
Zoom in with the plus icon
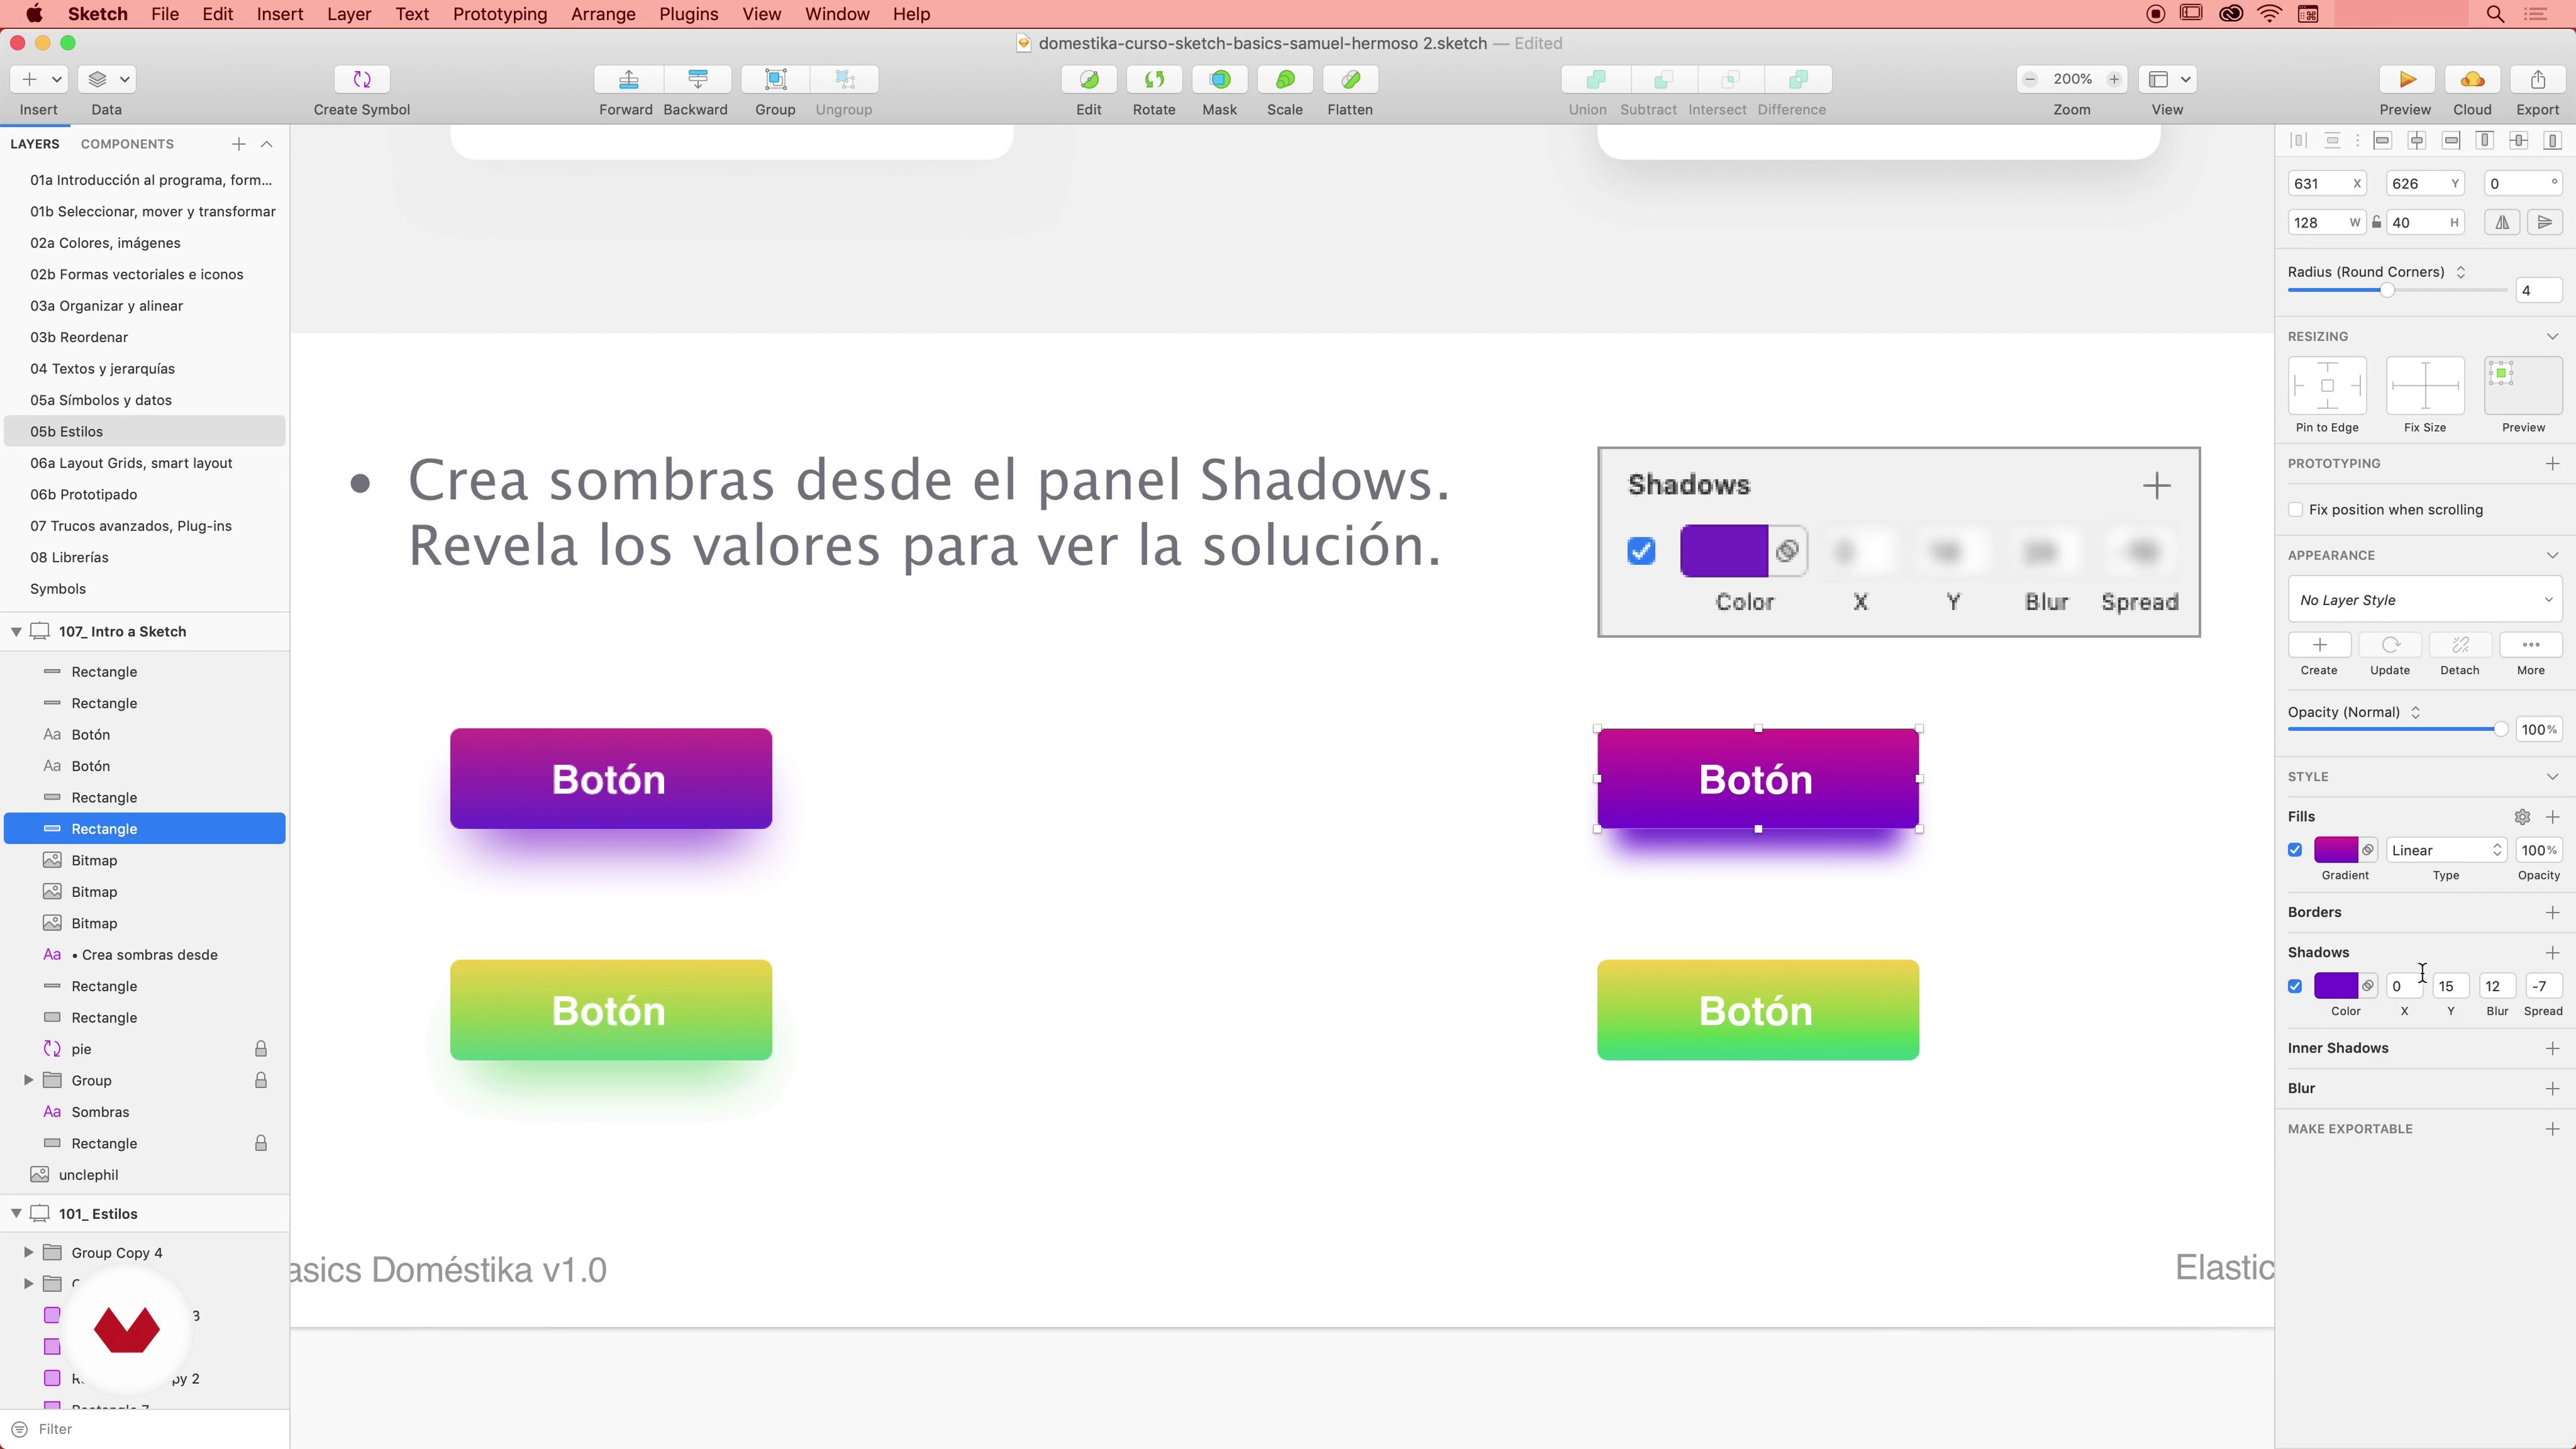coord(2114,79)
